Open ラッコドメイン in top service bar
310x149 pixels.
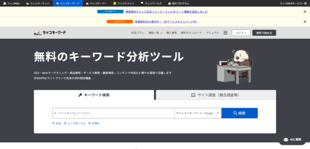[124, 3]
